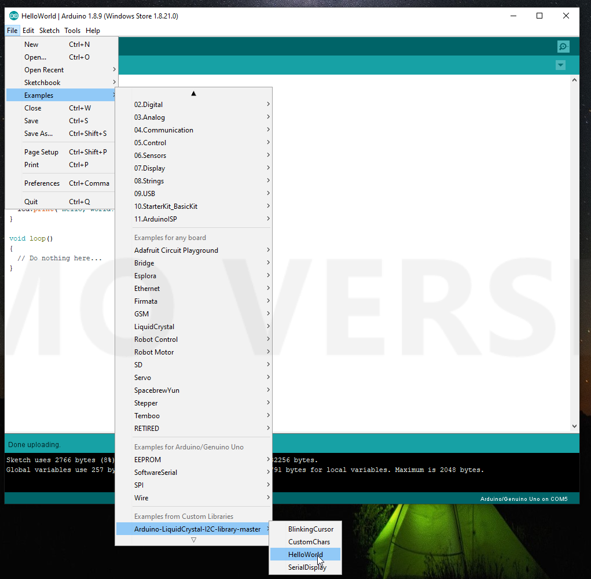Open the SPI examples entry

194,485
